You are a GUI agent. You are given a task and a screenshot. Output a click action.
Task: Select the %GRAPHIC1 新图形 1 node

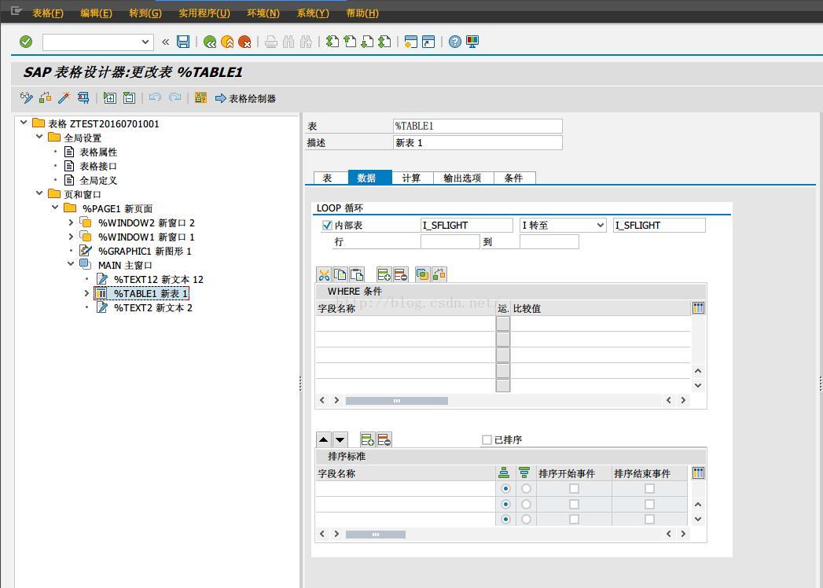(145, 251)
